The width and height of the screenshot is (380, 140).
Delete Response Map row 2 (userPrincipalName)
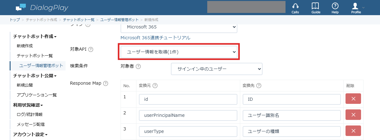[353, 115]
